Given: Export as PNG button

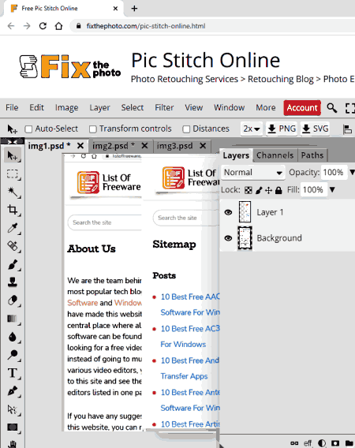Looking at the screenshot, I should click(x=282, y=129).
